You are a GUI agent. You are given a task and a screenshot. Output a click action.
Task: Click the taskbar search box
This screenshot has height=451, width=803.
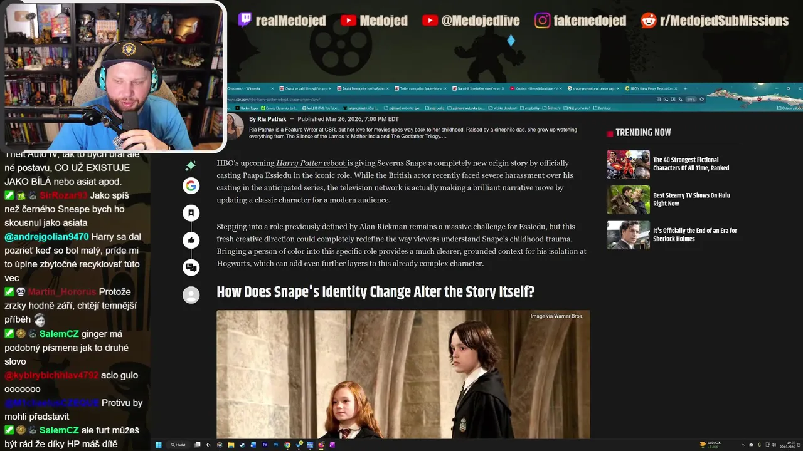[x=179, y=445]
